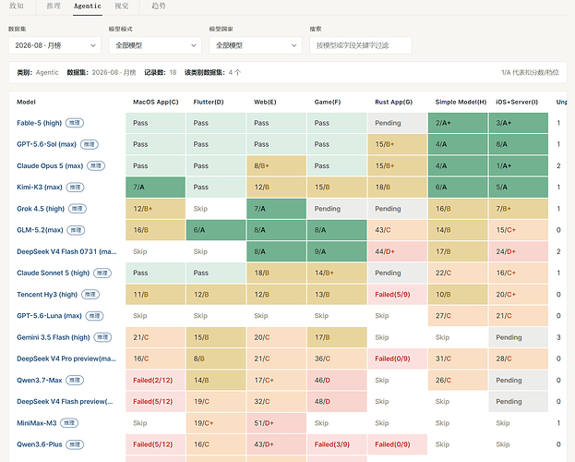Click the 推理 badge beside Grok 4.5 (high)
The image size is (575, 462).
[x=78, y=209]
